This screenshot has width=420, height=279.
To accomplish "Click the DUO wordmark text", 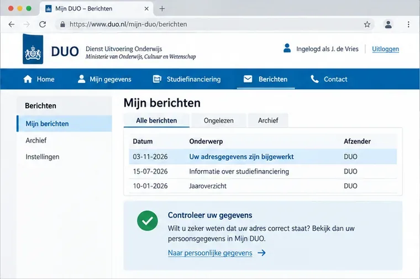I will (x=65, y=51).
